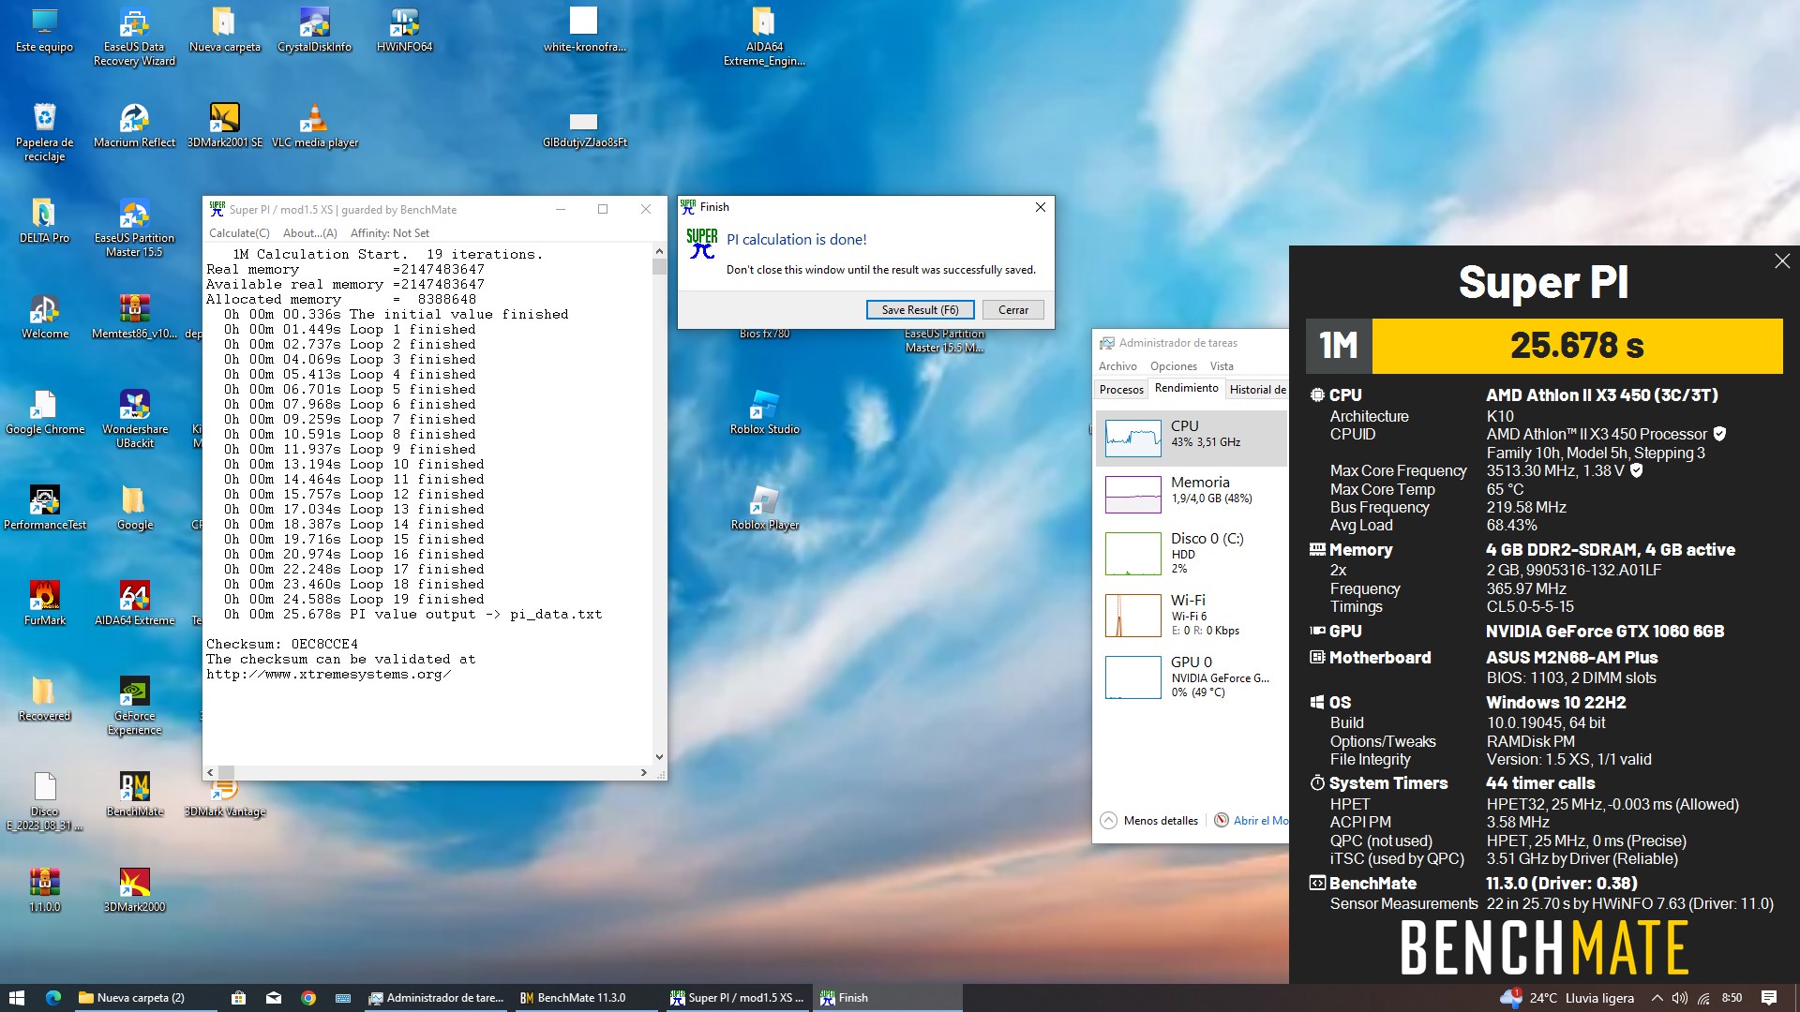Click the Abrir el Monitor link

tap(1252, 820)
